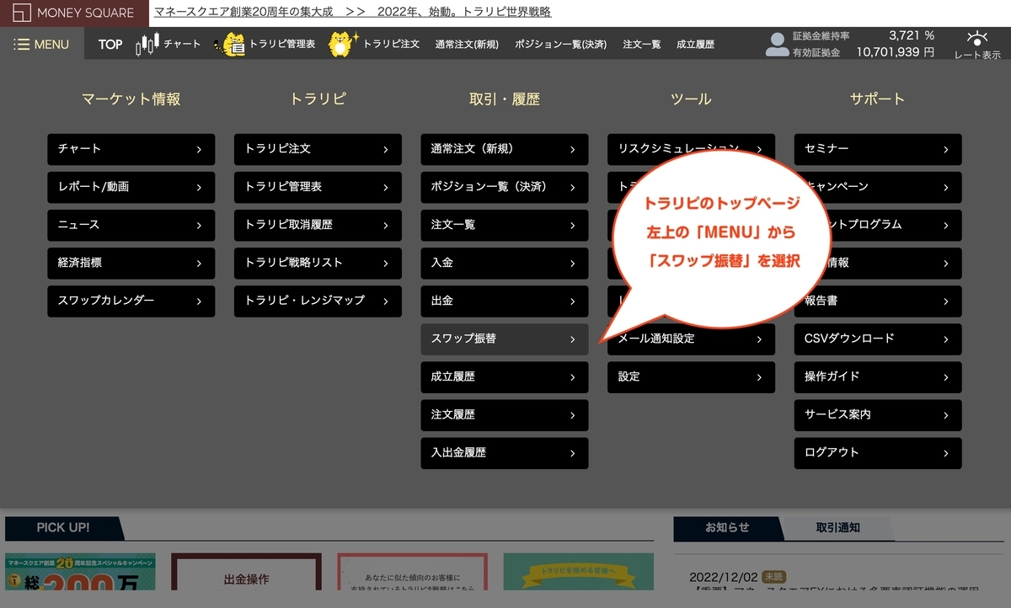Select ログアウト menu entry
The height and width of the screenshot is (608, 1011).
[x=878, y=453]
